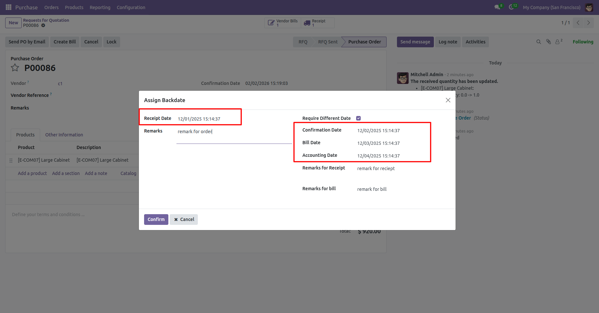Open the Requests for Quotation breadcrumb
Image resolution: width=599 pixels, height=313 pixels.
coord(46,20)
